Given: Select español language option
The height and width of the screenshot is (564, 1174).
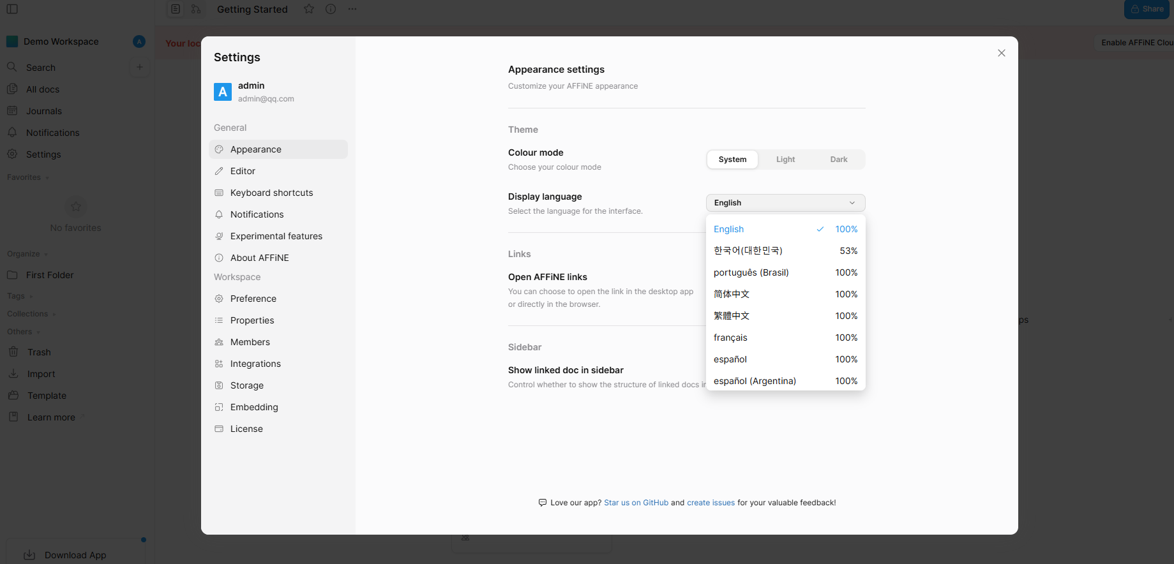Looking at the screenshot, I should point(786,359).
